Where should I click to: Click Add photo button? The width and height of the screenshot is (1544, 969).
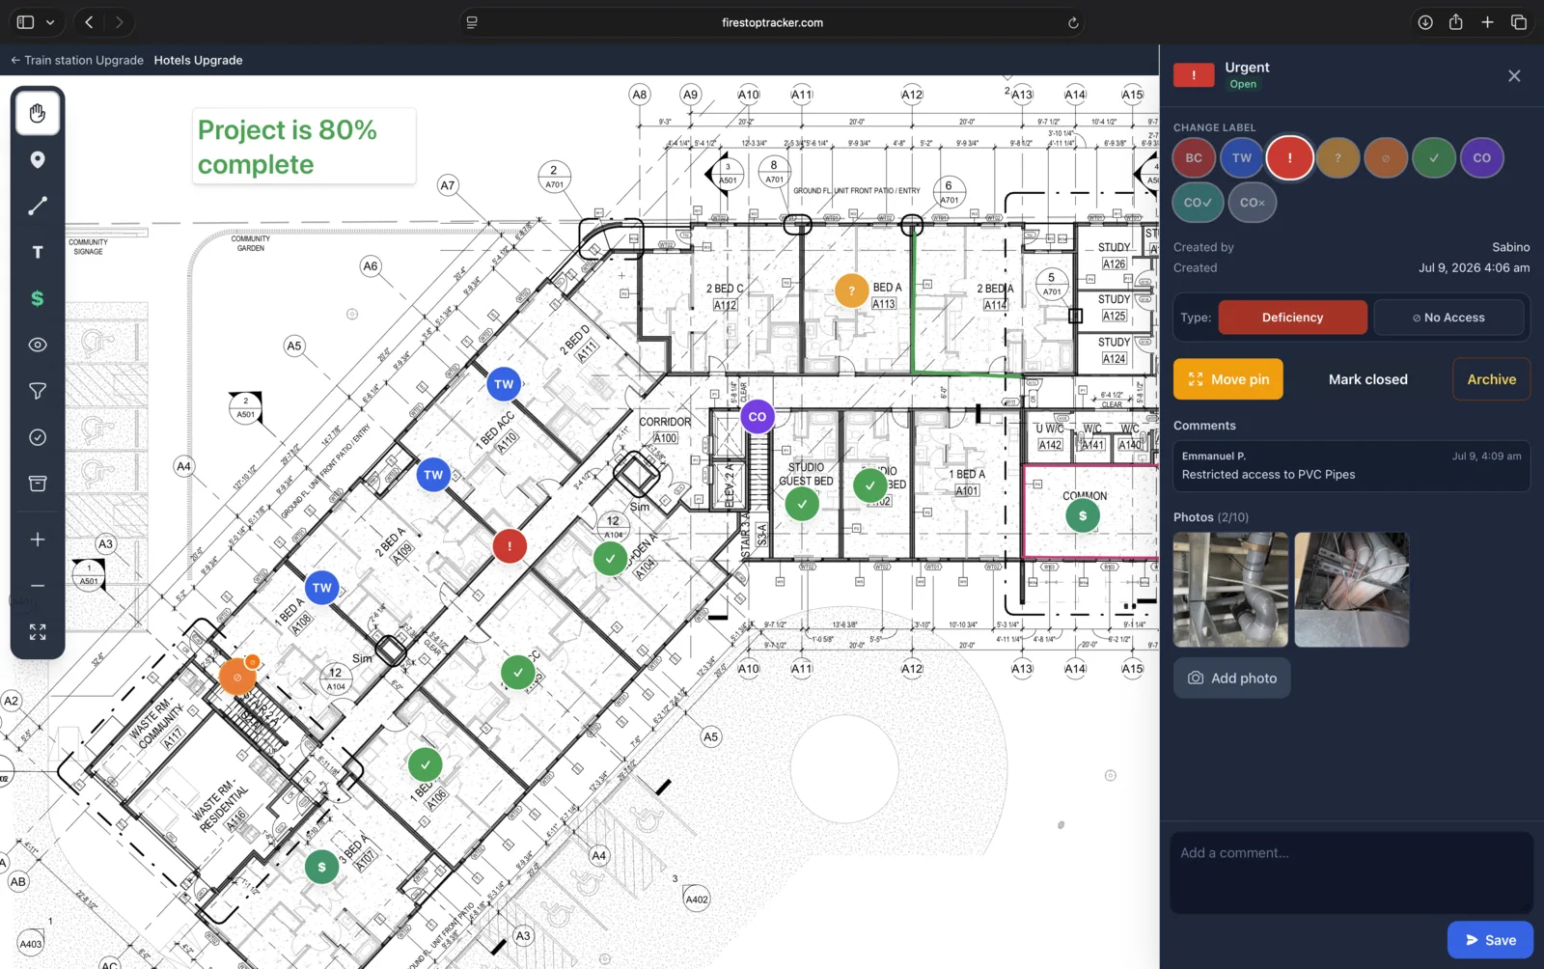1232,678
